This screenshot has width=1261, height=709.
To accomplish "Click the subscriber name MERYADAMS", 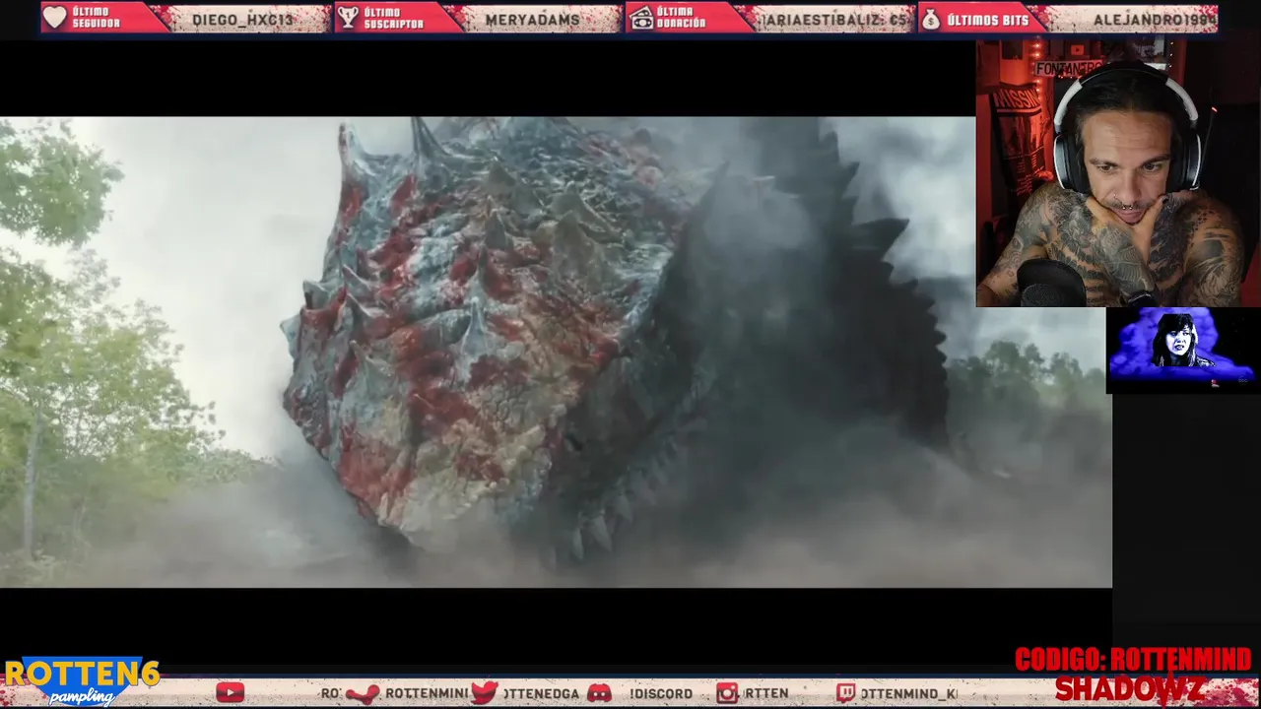I will pyautogui.click(x=533, y=20).
